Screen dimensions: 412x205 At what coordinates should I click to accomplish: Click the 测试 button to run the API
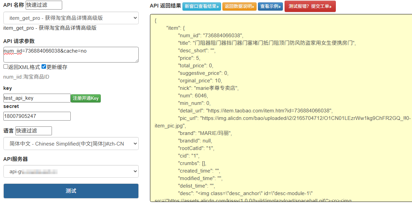point(70,191)
